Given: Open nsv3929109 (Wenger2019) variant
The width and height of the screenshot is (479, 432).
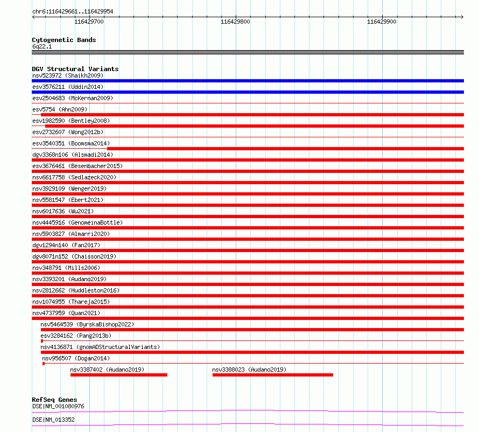Looking at the screenshot, I should click(x=69, y=189).
